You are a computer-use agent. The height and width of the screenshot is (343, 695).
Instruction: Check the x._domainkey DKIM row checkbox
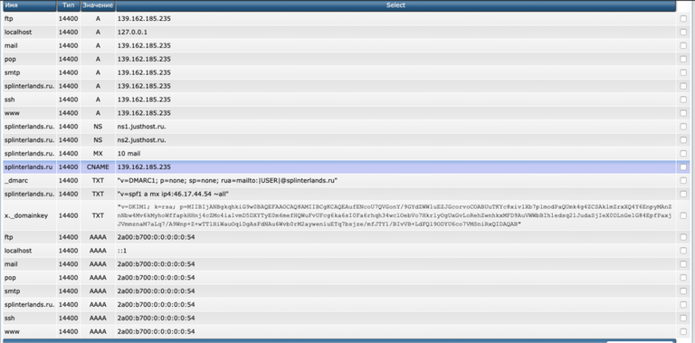coord(683,215)
